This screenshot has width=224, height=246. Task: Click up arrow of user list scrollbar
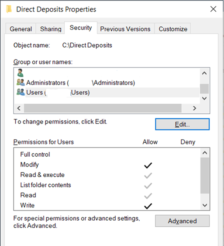(x=204, y=73)
